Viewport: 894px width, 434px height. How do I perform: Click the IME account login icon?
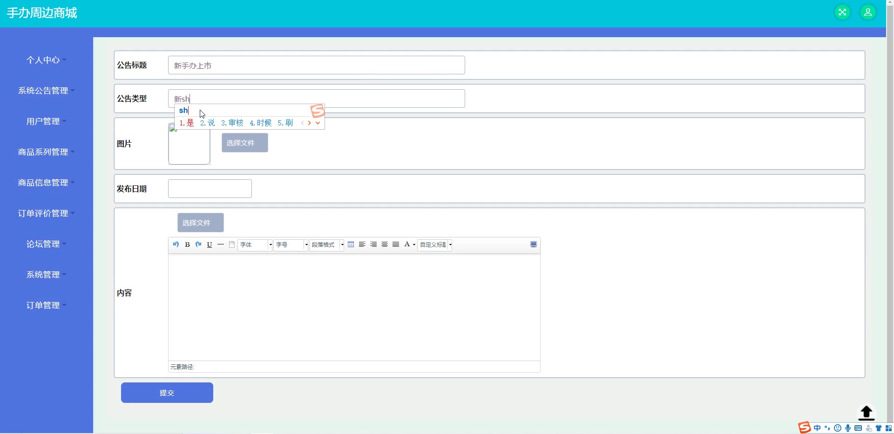(x=868, y=428)
